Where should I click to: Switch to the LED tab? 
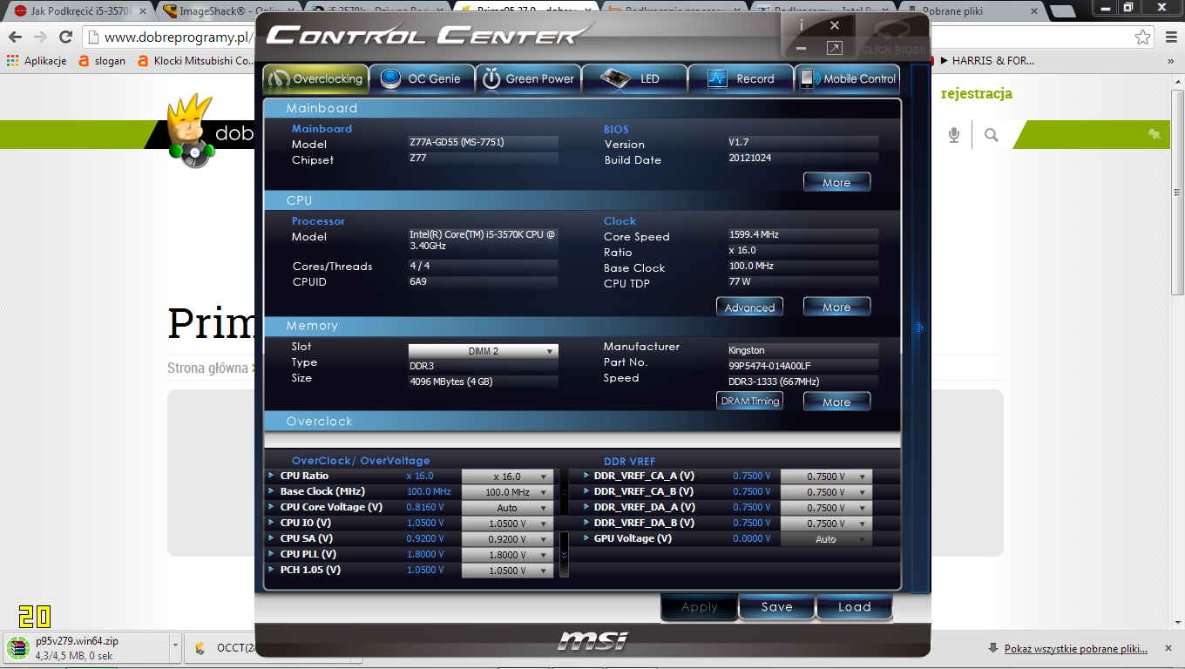click(635, 78)
